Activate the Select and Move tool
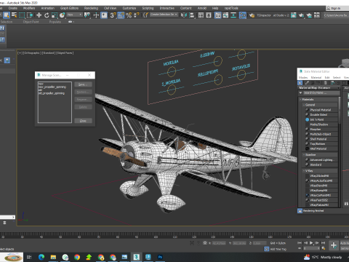This screenshot has width=349, height=262. [39, 15]
